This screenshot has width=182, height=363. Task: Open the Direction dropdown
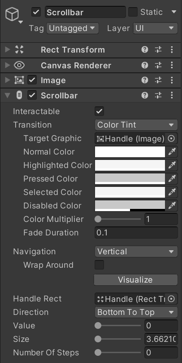136,312
